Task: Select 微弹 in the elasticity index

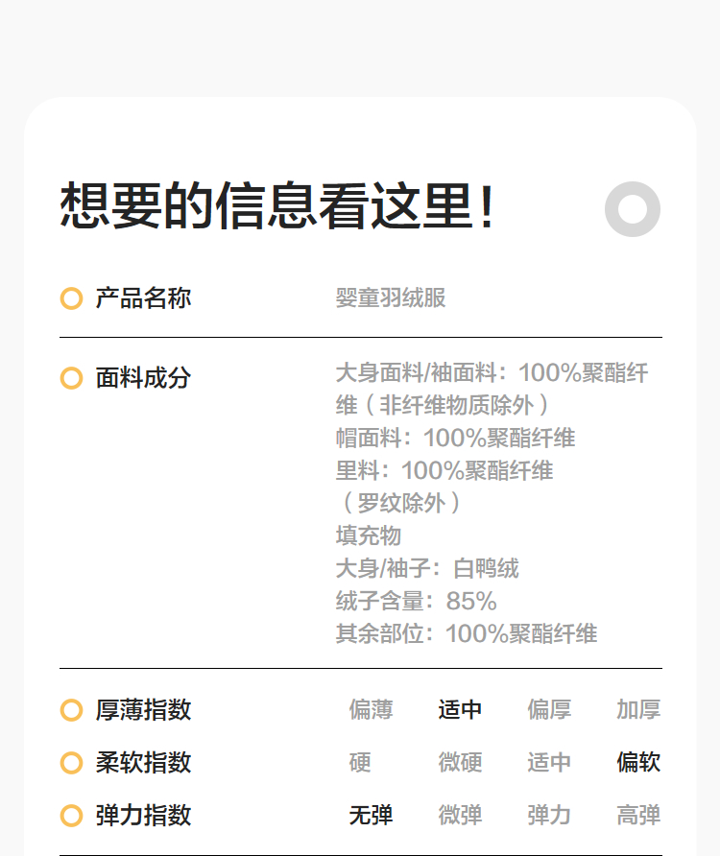Action: coord(460,816)
